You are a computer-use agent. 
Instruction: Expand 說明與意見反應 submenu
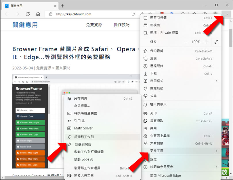point(181,167)
